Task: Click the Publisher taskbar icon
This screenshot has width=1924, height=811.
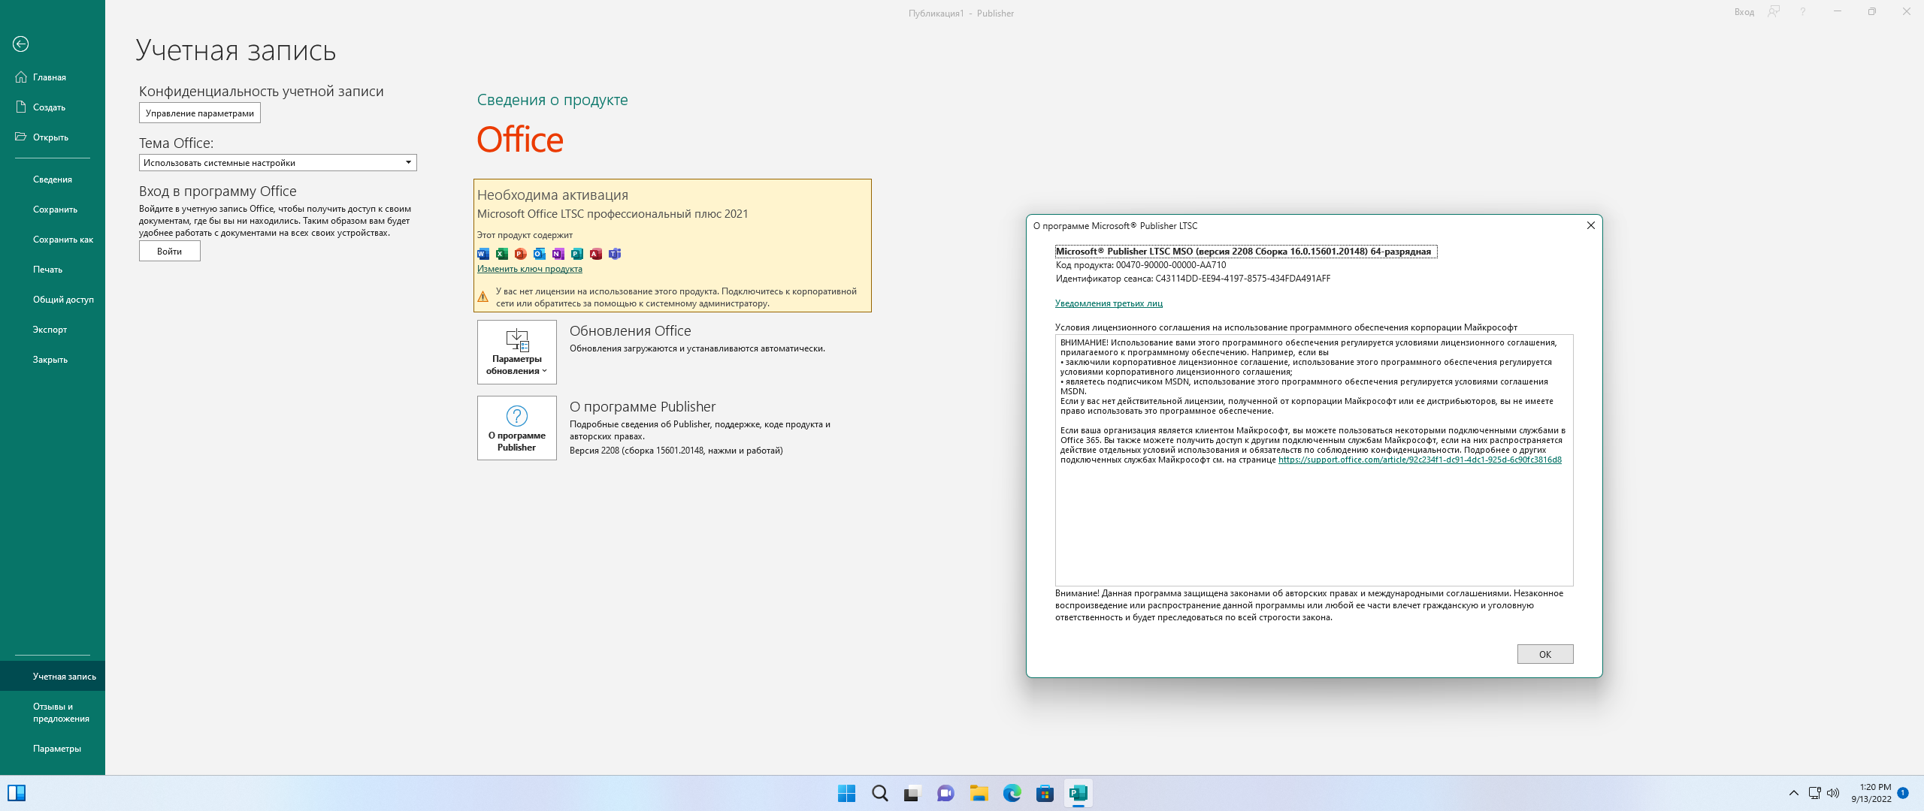Action: [1078, 793]
